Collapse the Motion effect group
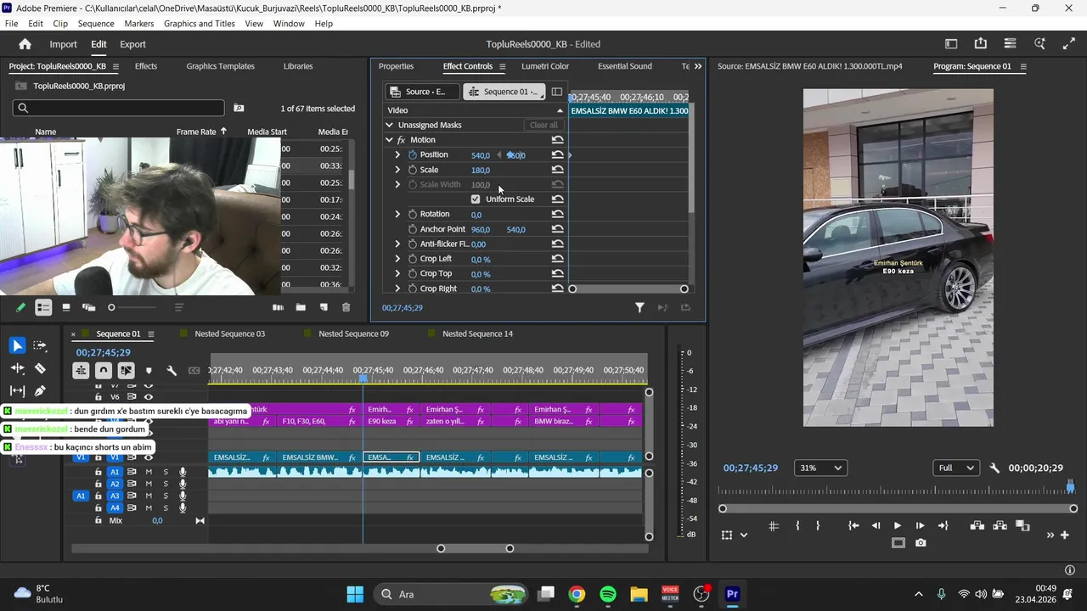The width and height of the screenshot is (1087, 611). (x=389, y=140)
